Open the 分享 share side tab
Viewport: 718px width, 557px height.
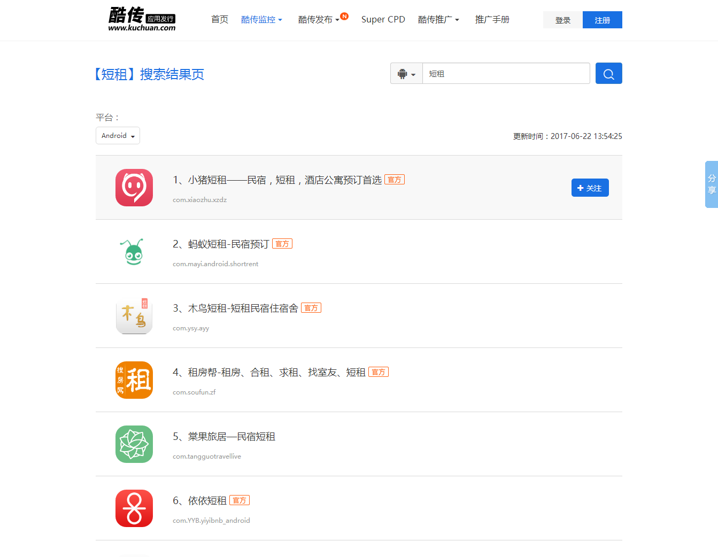712,184
